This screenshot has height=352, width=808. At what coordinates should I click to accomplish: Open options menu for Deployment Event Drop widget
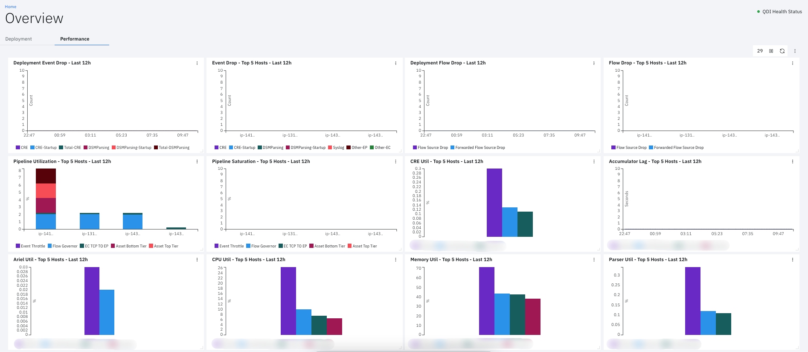(x=197, y=63)
